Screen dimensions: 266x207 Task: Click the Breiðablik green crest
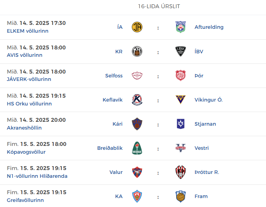point(137,148)
